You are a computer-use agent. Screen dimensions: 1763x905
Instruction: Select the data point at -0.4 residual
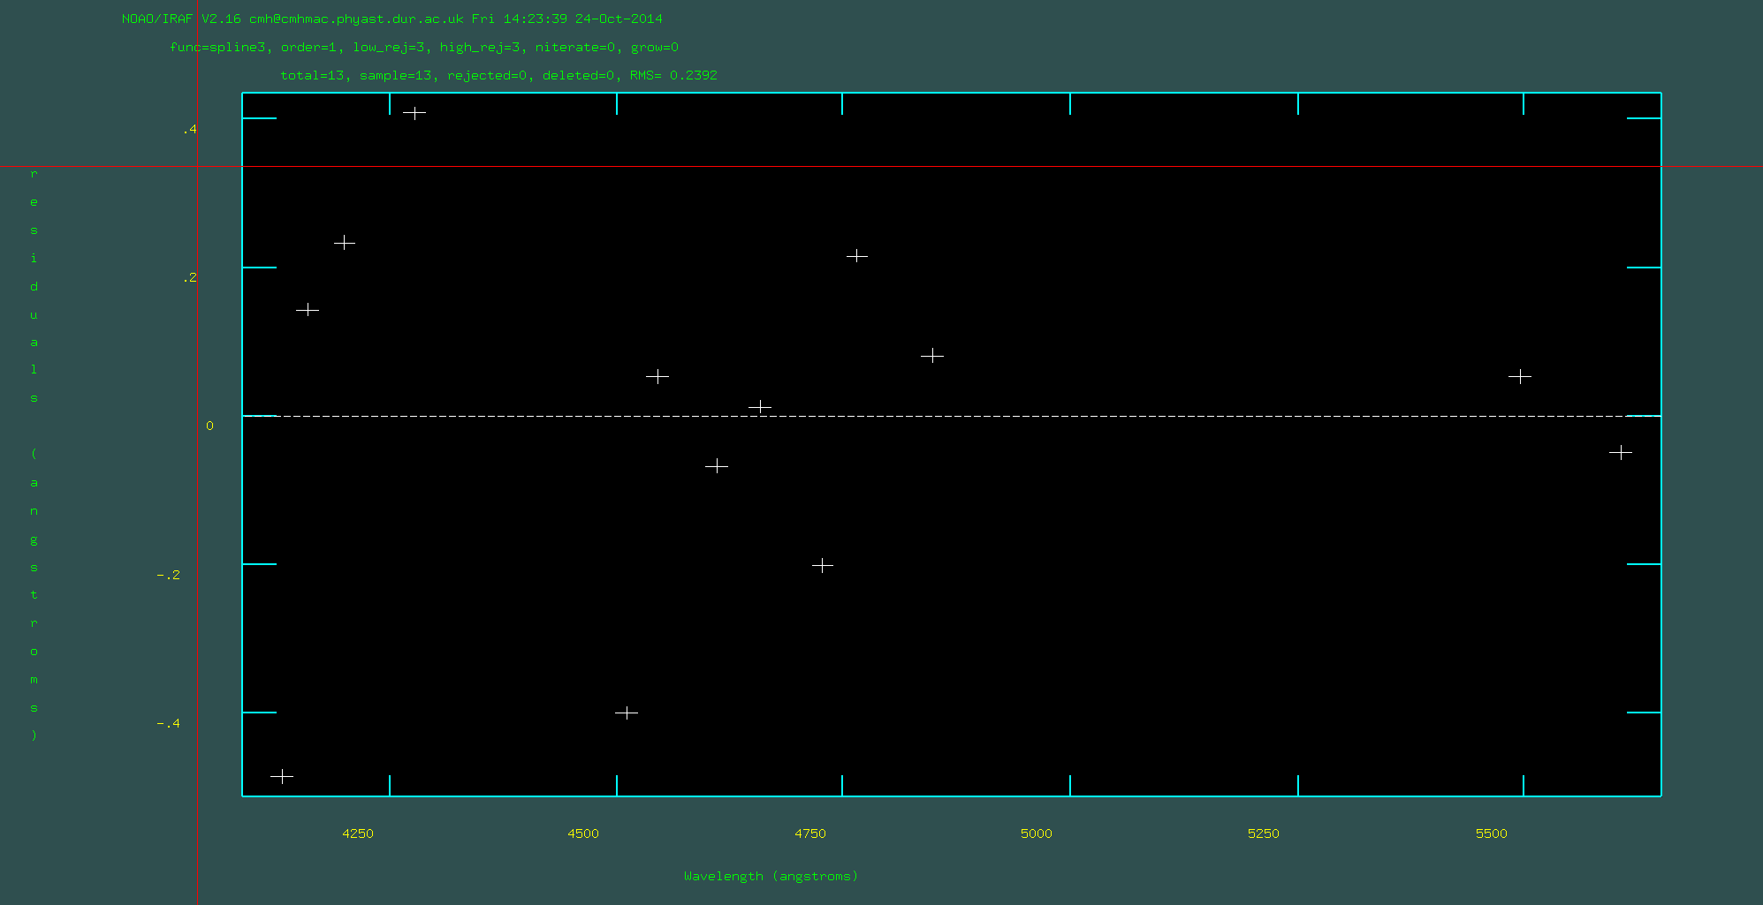click(626, 713)
